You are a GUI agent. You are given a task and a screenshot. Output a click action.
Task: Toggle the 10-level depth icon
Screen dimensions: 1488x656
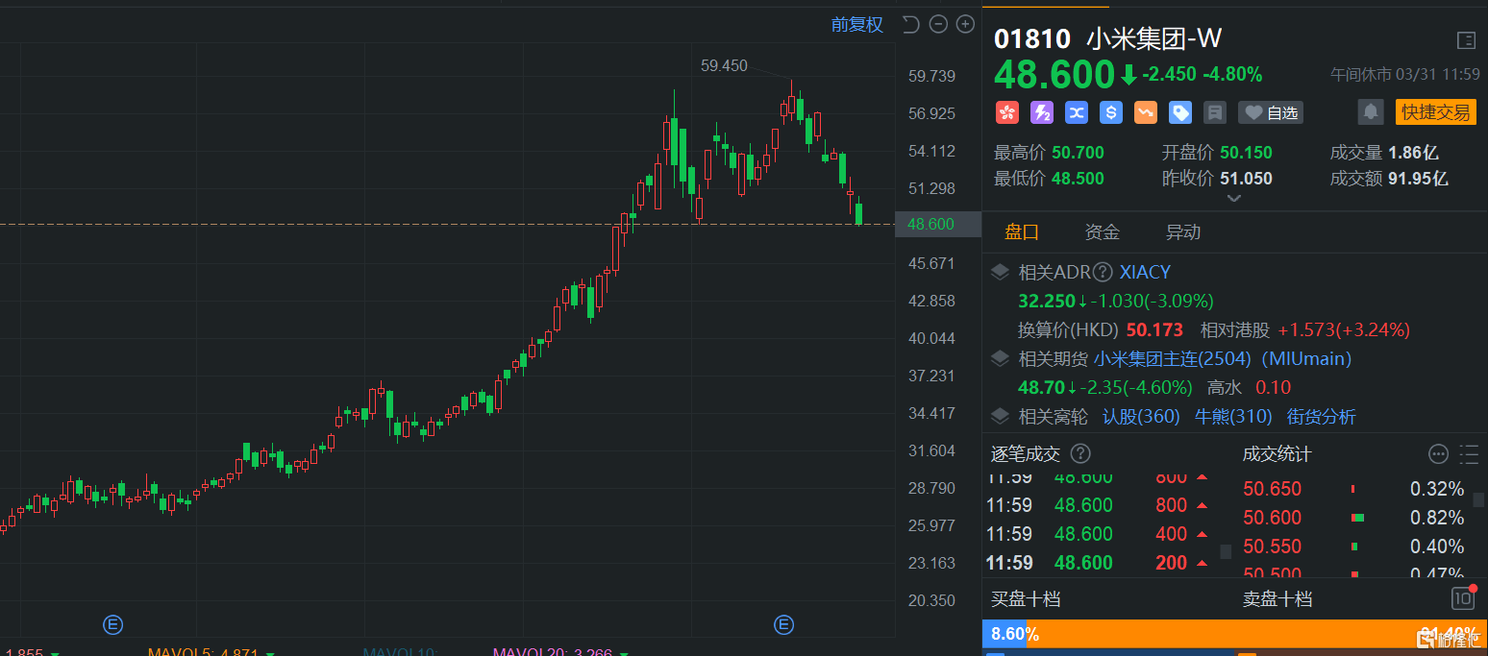click(1462, 599)
